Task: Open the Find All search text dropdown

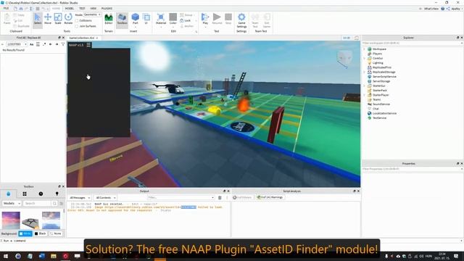Action: 25,44
